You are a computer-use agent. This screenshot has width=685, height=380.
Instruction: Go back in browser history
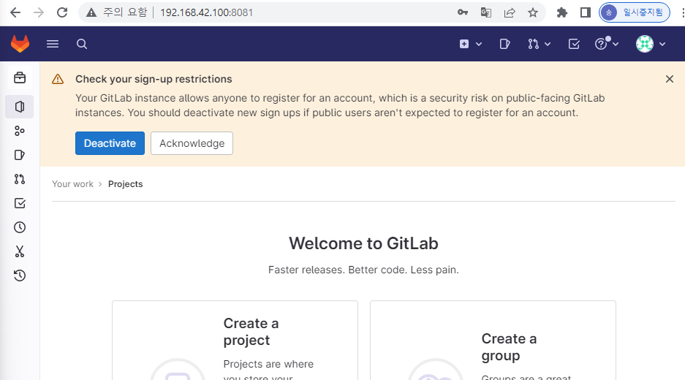[x=15, y=12]
